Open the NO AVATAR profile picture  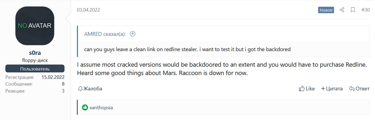(35, 26)
